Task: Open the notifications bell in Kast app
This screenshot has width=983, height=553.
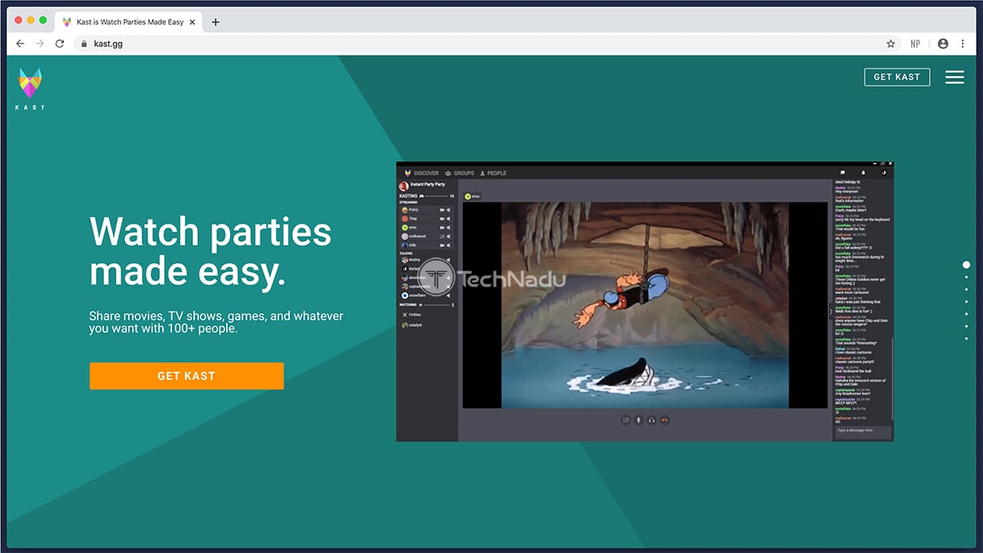Action: click(863, 173)
